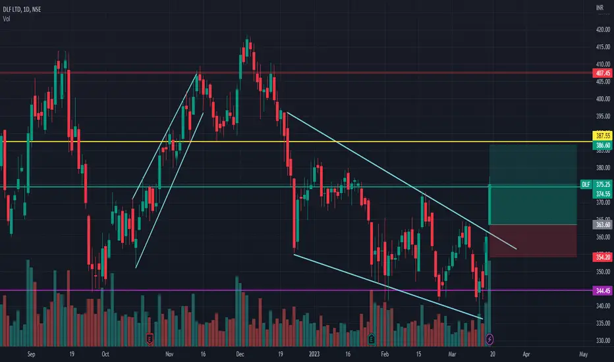Viewport: 614px width, 362px height.
Task: Select the purple 344.45 price label
Action: click(x=603, y=291)
